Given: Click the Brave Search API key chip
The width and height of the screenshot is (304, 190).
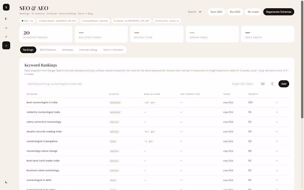Looking at the screenshot, I should click(x=57, y=21).
